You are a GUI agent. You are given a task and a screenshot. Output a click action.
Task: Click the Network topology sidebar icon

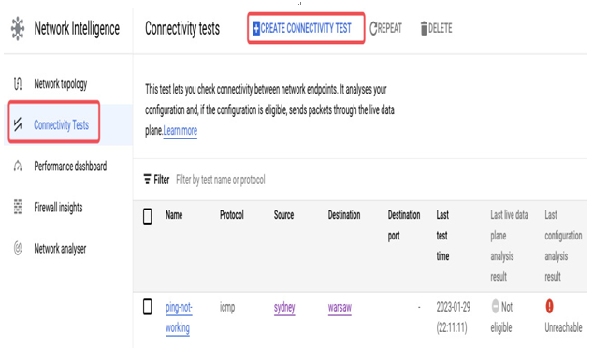coord(18,83)
